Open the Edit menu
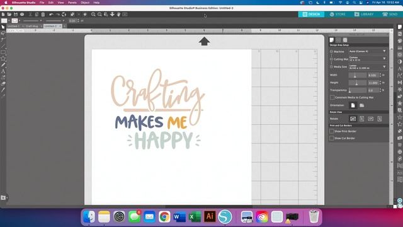The height and width of the screenshot is (227, 403). click(51, 3)
